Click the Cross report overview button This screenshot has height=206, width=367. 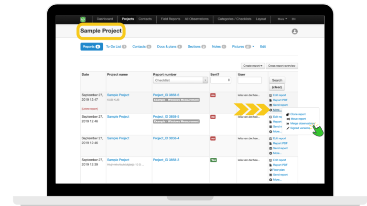coord(282,66)
